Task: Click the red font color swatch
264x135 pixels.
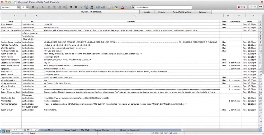Action: (x=122, y=7)
